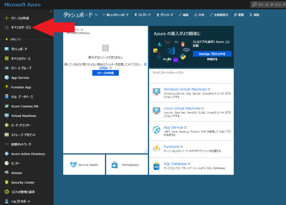286x205 pixels.
Task: Click the クイック スタートとチュートリアル heading
Action: (x=168, y=73)
